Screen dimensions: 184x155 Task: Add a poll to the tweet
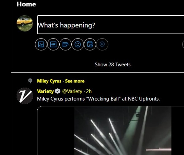(x=65, y=45)
